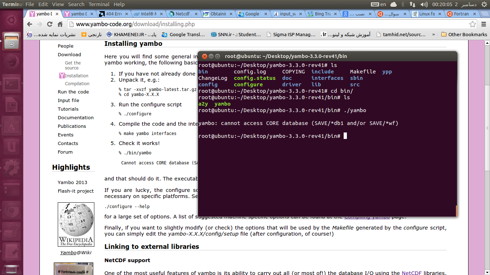Switch to the Netcdf browser tab
Image resolution: width=490 pixels, height=275 pixels.
click(x=182, y=14)
